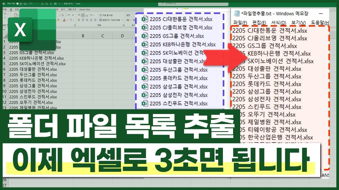Click the file icon beside 2205 KEB하나은행 in Explorer
This screenshot has height=190, width=339.
145,44
